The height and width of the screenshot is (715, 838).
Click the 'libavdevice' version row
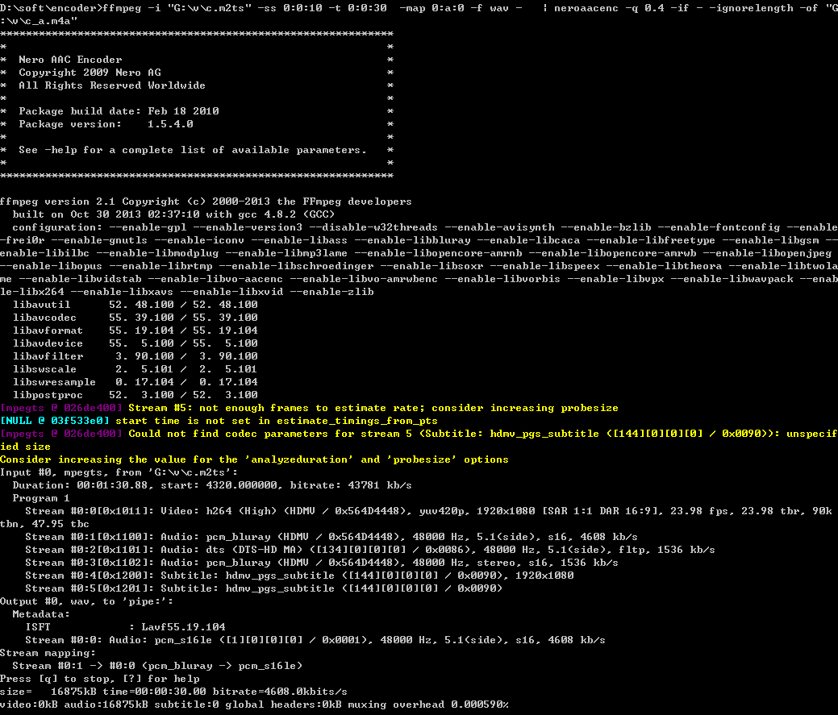point(135,343)
